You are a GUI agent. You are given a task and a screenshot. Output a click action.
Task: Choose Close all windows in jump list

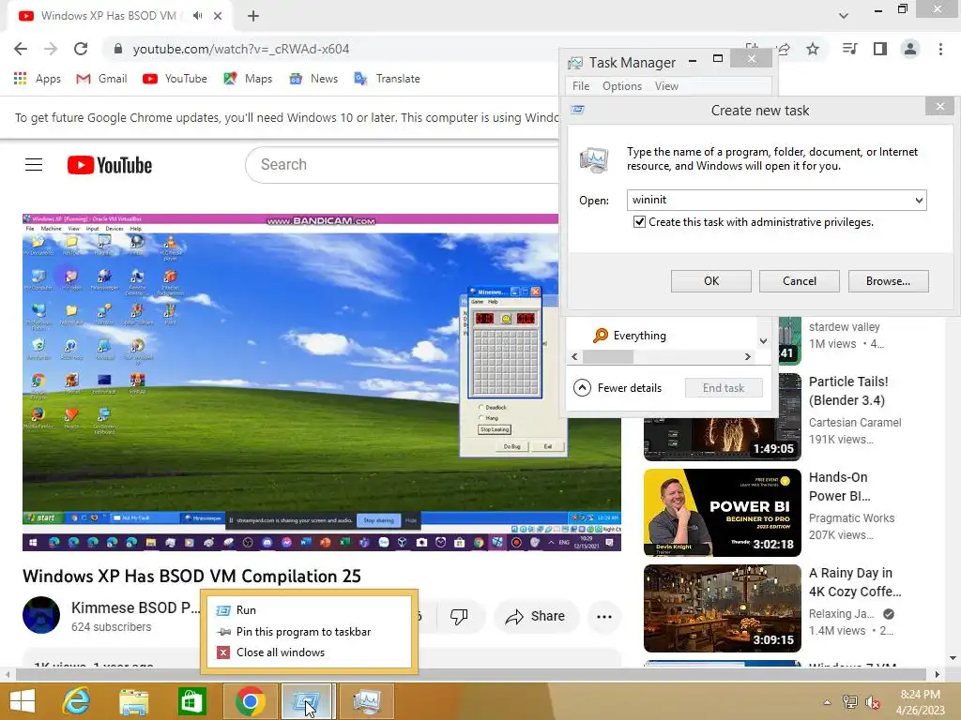pyautogui.click(x=309, y=652)
